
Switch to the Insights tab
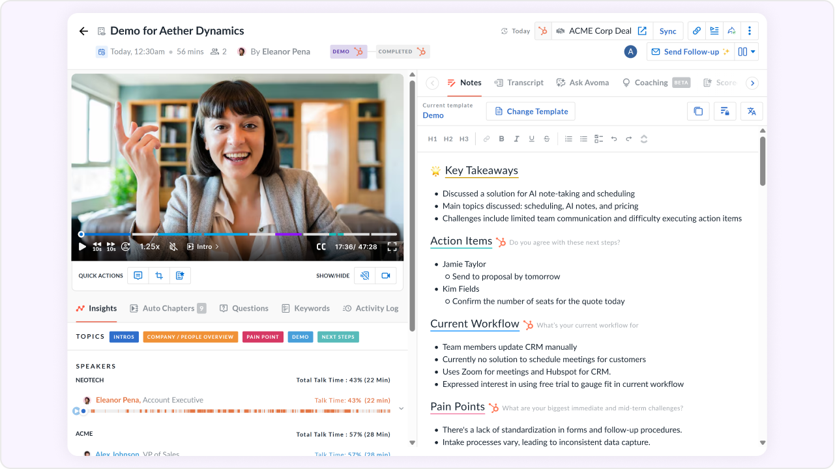[x=96, y=308]
